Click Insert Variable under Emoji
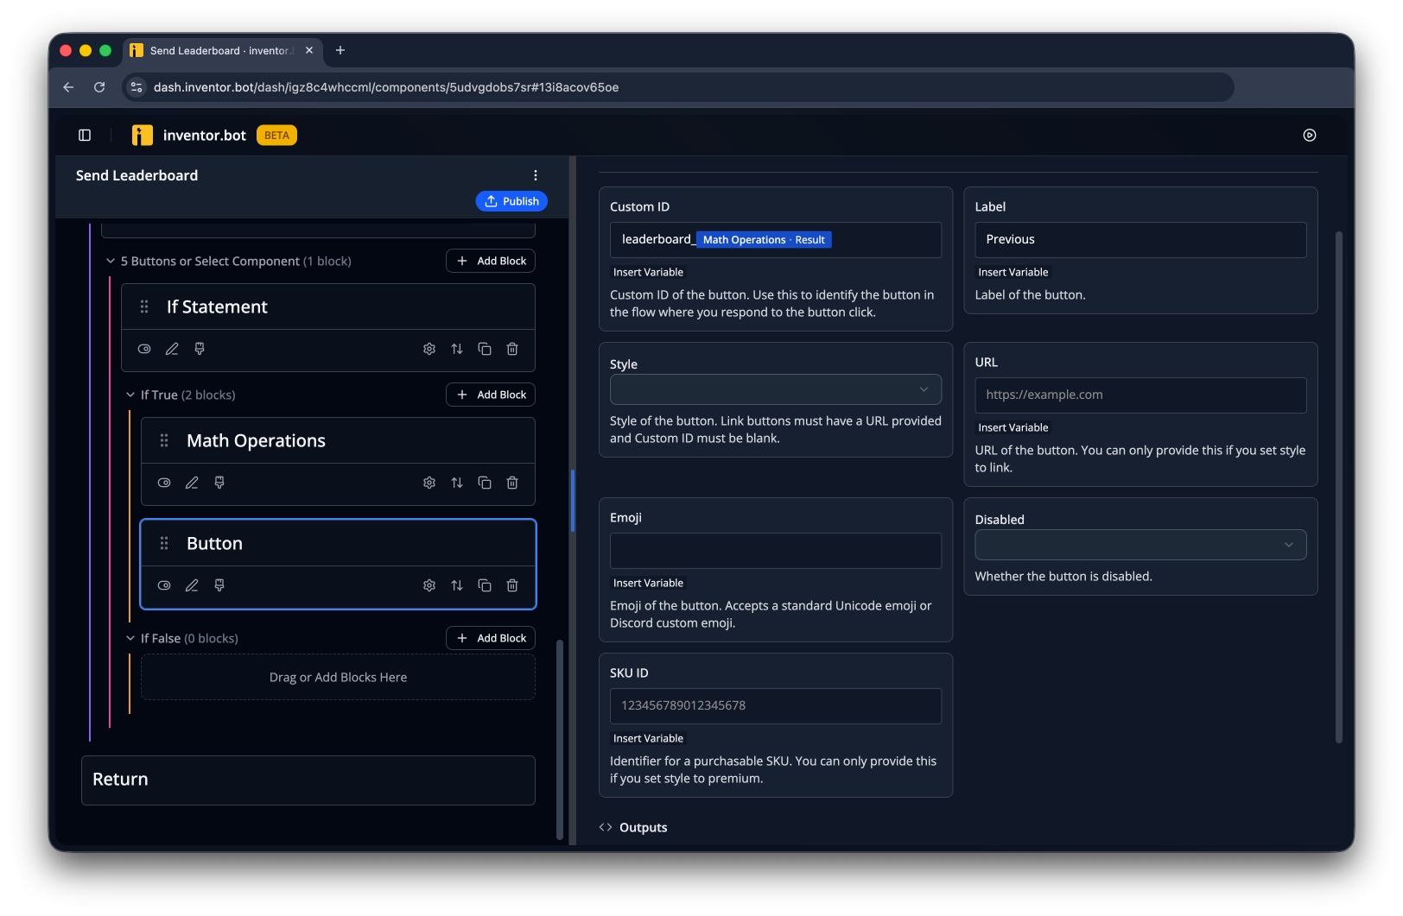The width and height of the screenshot is (1403, 916). tap(648, 583)
